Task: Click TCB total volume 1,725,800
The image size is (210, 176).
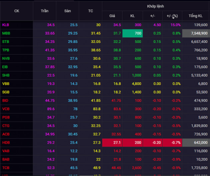Action: pos(199,168)
